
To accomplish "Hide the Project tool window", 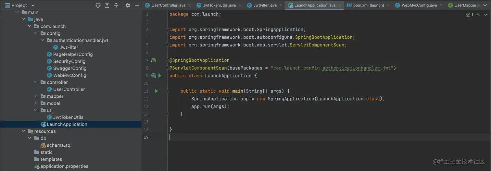I will 137,5.
